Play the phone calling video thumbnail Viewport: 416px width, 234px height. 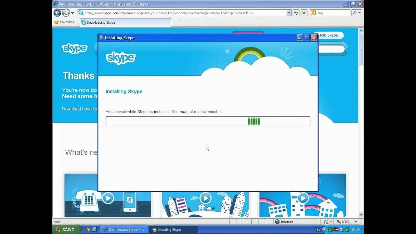(108, 198)
